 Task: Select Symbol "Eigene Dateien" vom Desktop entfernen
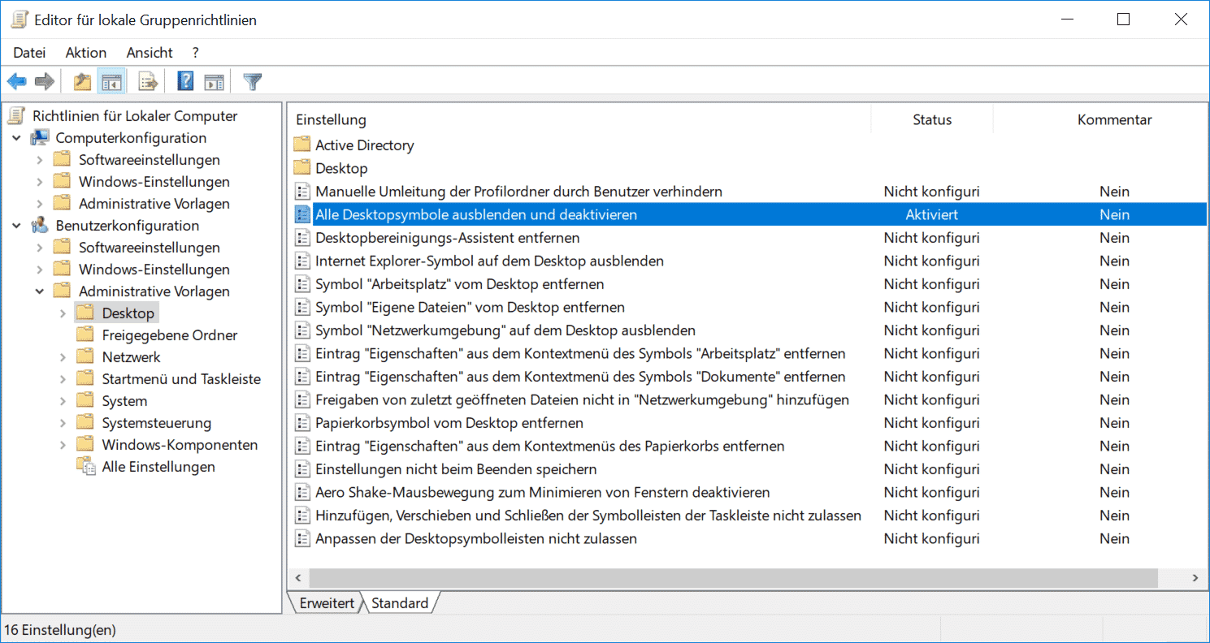tap(471, 308)
